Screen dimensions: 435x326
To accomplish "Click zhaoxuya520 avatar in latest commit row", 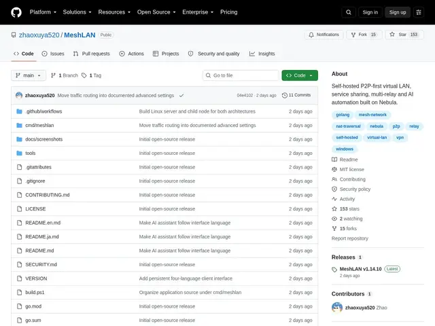I will click(19, 95).
